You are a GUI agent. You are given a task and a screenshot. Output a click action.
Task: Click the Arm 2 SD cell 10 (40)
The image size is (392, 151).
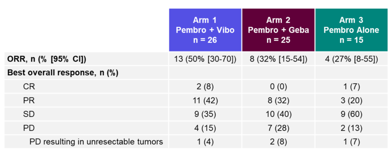(278, 114)
